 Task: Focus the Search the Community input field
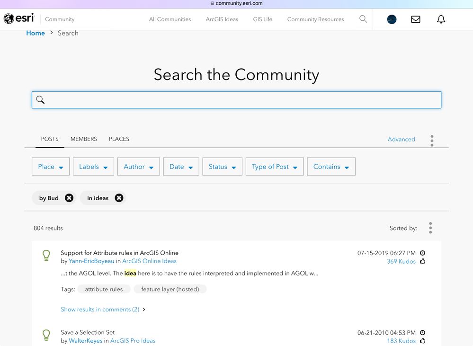(237, 100)
